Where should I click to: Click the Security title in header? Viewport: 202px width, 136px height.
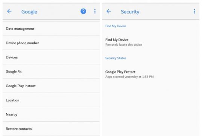pyautogui.click(x=130, y=12)
